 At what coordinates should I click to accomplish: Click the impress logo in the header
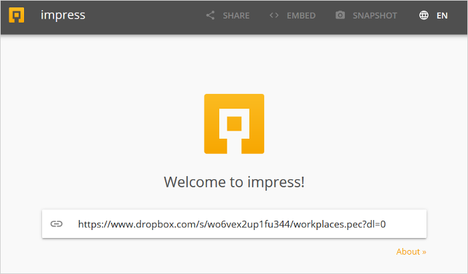(17, 15)
